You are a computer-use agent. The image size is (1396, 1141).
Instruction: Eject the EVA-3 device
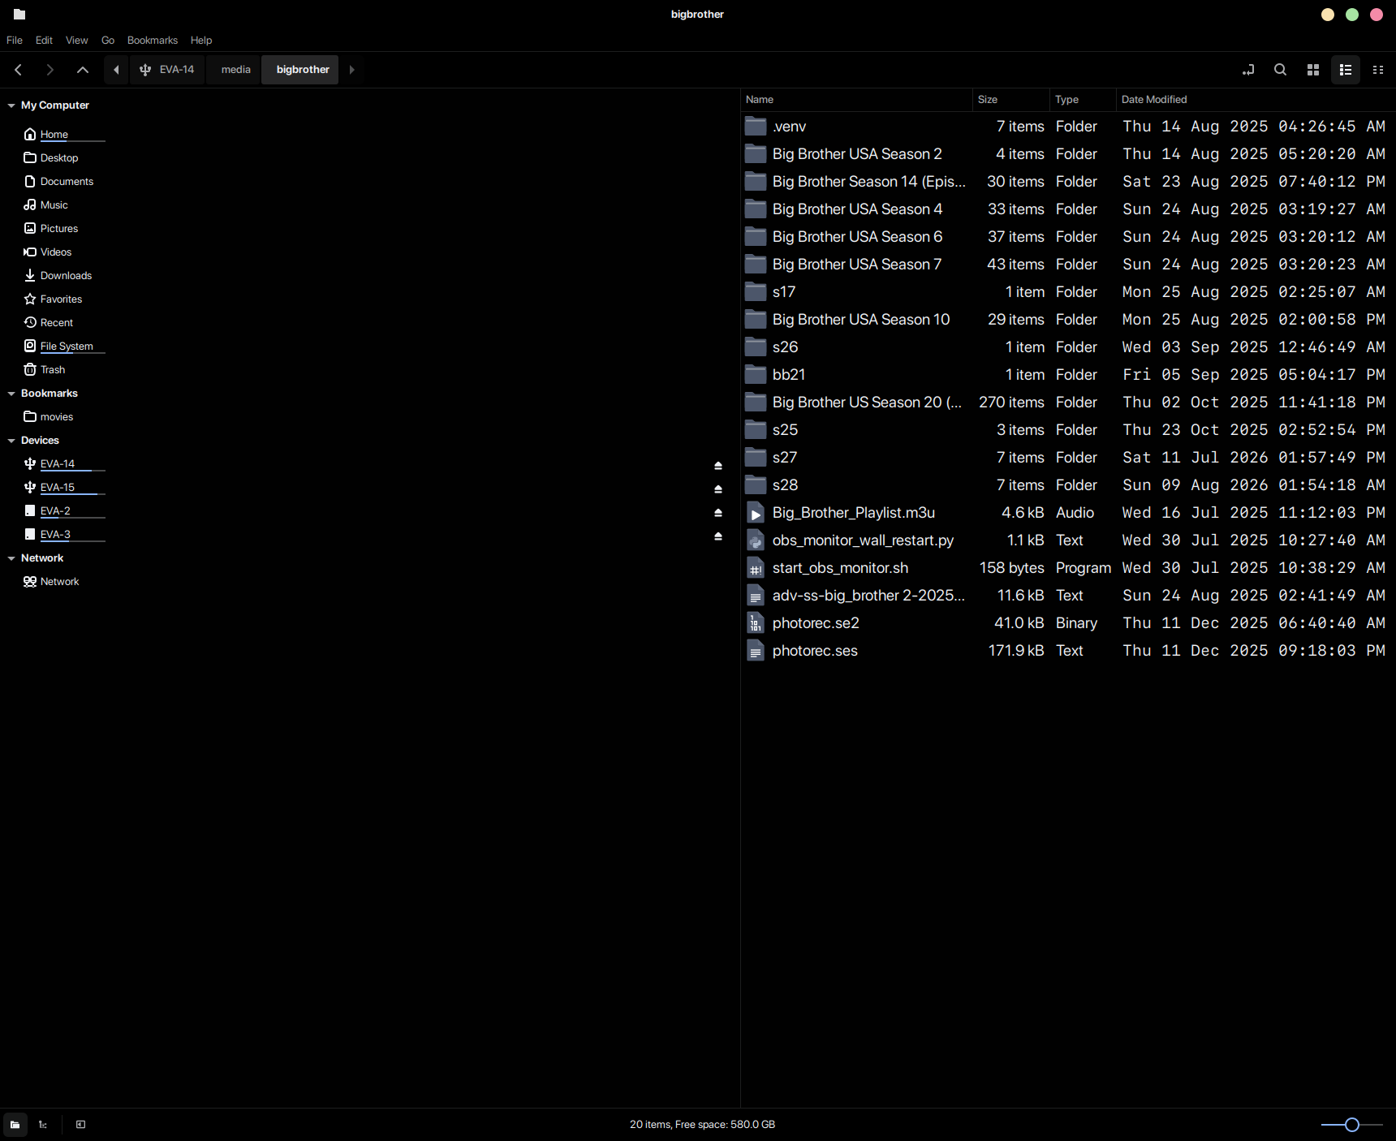(718, 536)
